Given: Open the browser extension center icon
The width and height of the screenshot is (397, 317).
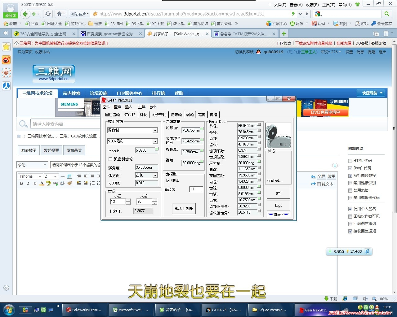Looking at the screenshot, I should click(269, 24).
